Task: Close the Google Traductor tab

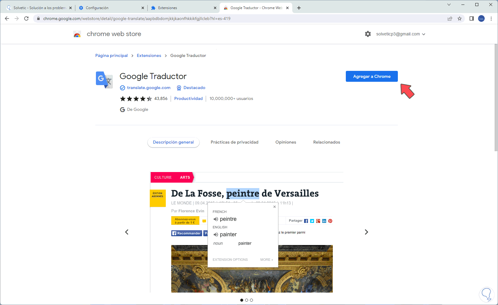Action: pos(287,8)
